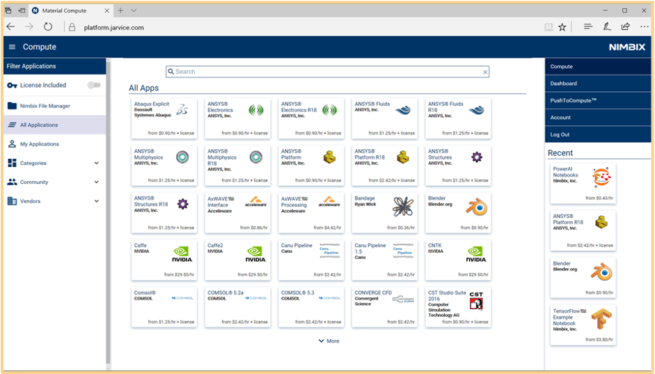Viewport: 655px width, 374px height.
Task: Open the COMSOL® 5.3 app title
Action: [x=297, y=293]
